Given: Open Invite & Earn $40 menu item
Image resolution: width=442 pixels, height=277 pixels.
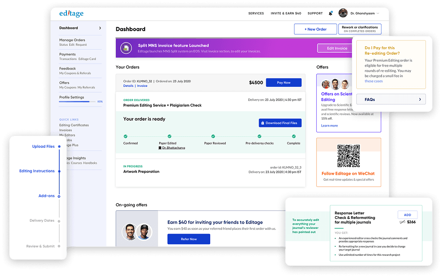Looking at the screenshot, I should click(x=286, y=13).
